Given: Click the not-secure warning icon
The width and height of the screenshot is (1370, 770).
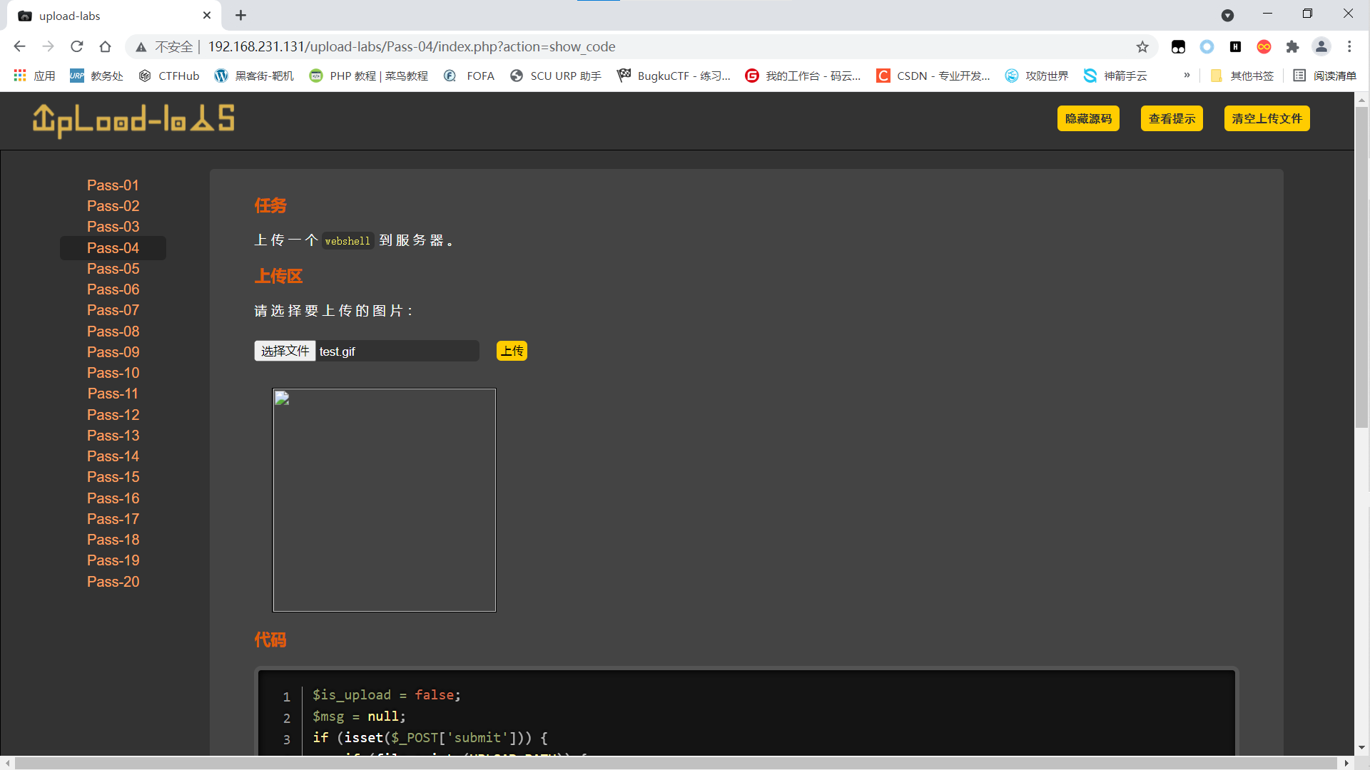Looking at the screenshot, I should (141, 47).
